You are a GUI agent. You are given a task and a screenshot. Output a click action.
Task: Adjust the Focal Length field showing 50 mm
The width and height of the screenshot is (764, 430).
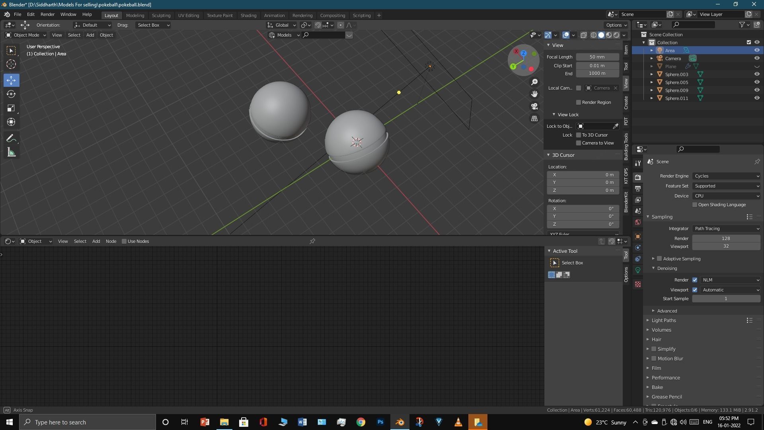[x=597, y=57]
